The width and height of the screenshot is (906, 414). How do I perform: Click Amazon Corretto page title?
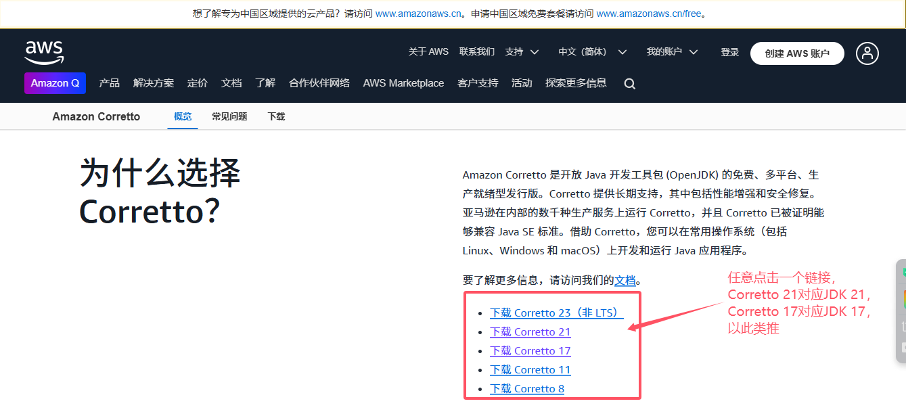pyautogui.click(x=96, y=116)
